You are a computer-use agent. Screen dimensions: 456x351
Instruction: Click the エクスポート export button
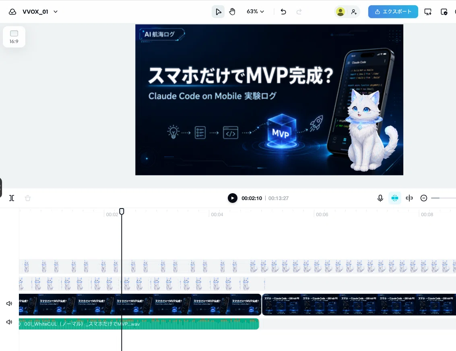coord(393,12)
